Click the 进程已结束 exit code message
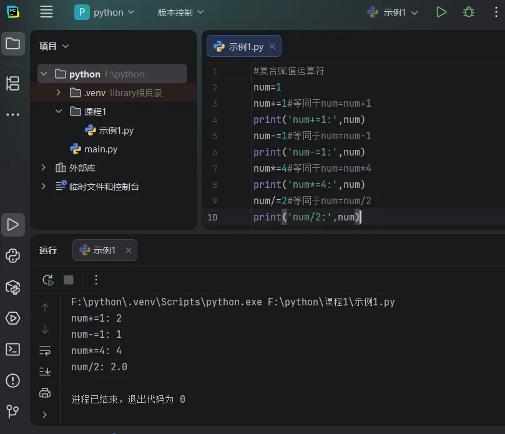This screenshot has width=505, height=434. 128,399
